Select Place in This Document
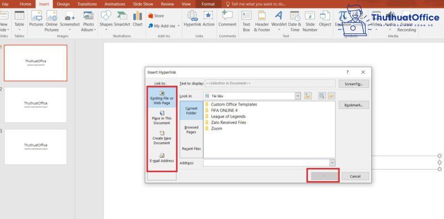444x219 pixels. coord(162,117)
